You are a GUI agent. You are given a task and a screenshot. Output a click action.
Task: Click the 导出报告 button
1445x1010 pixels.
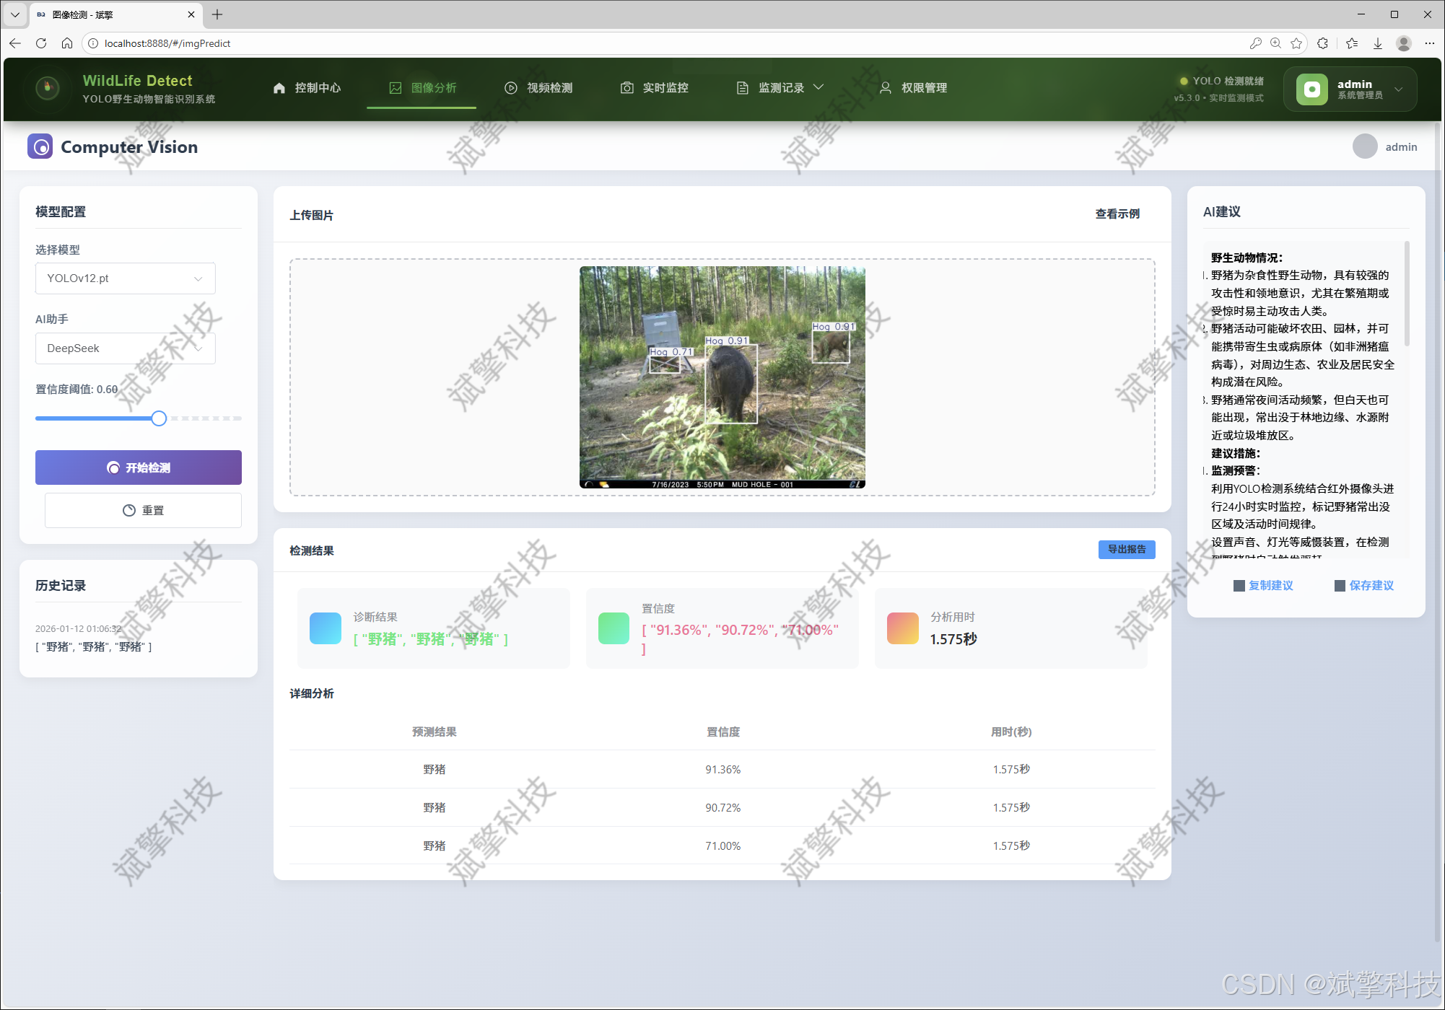coord(1126,550)
